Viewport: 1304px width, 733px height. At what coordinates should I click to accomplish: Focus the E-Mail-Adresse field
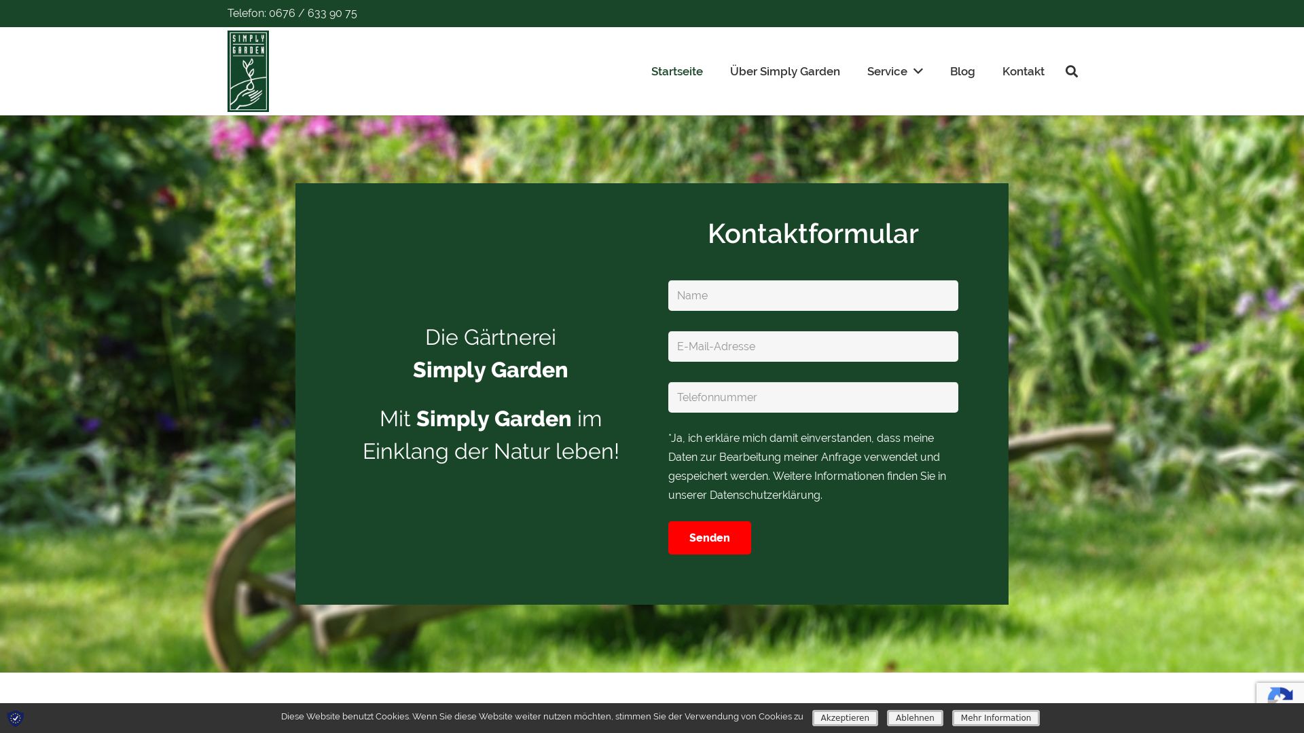click(813, 346)
